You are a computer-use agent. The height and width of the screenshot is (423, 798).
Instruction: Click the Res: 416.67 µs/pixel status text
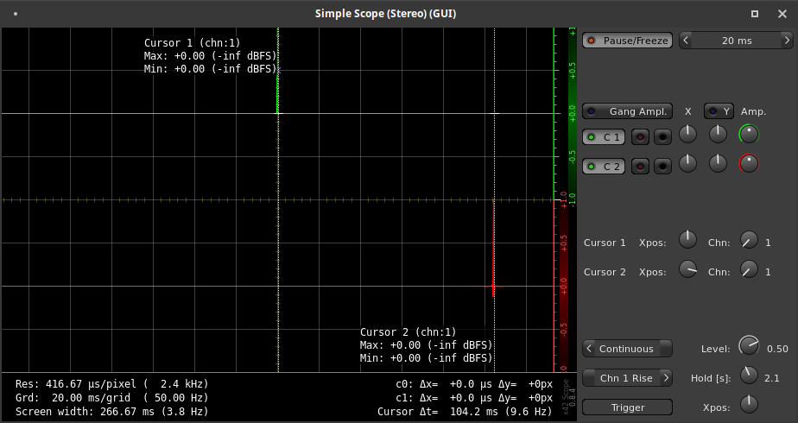click(111, 384)
